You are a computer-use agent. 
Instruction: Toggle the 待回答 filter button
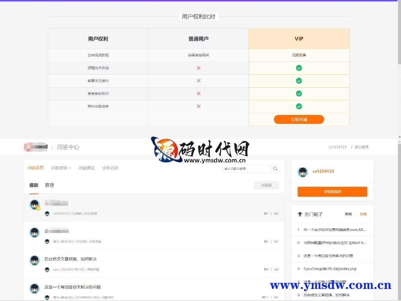(x=266, y=185)
